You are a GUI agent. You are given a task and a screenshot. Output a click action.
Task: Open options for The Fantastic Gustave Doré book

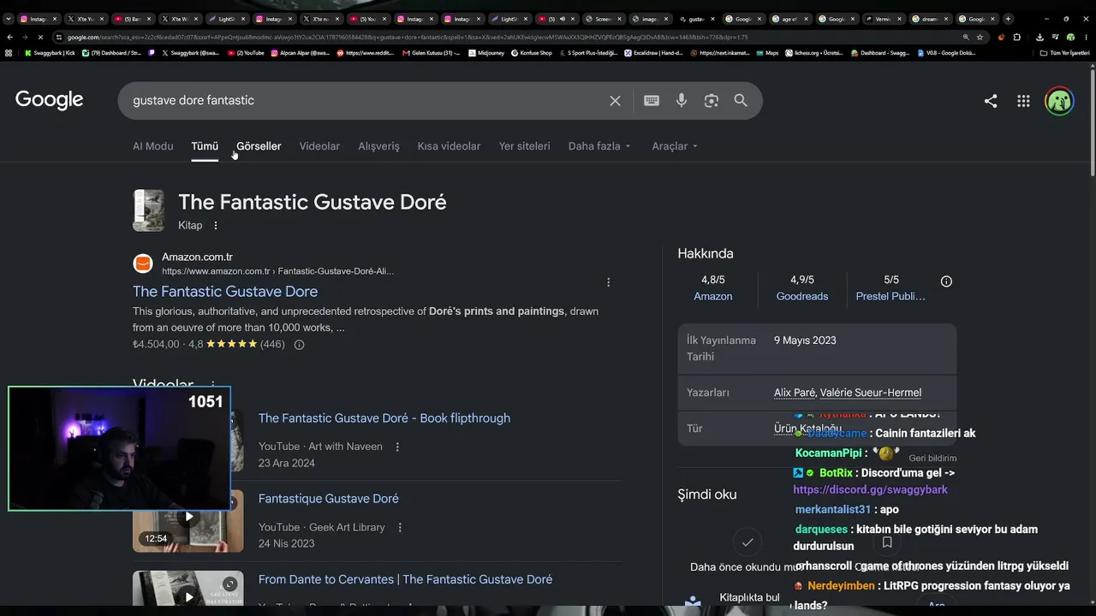(216, 226)
